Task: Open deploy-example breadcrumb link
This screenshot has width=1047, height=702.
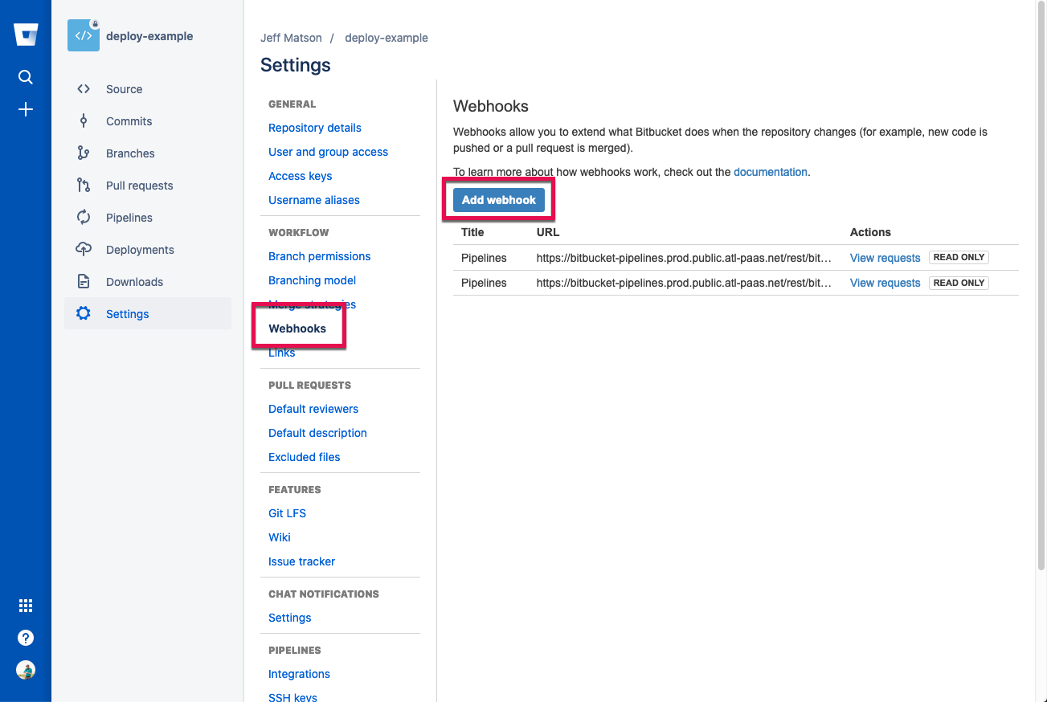Action: pyautogui.click(x=386, y=38)
